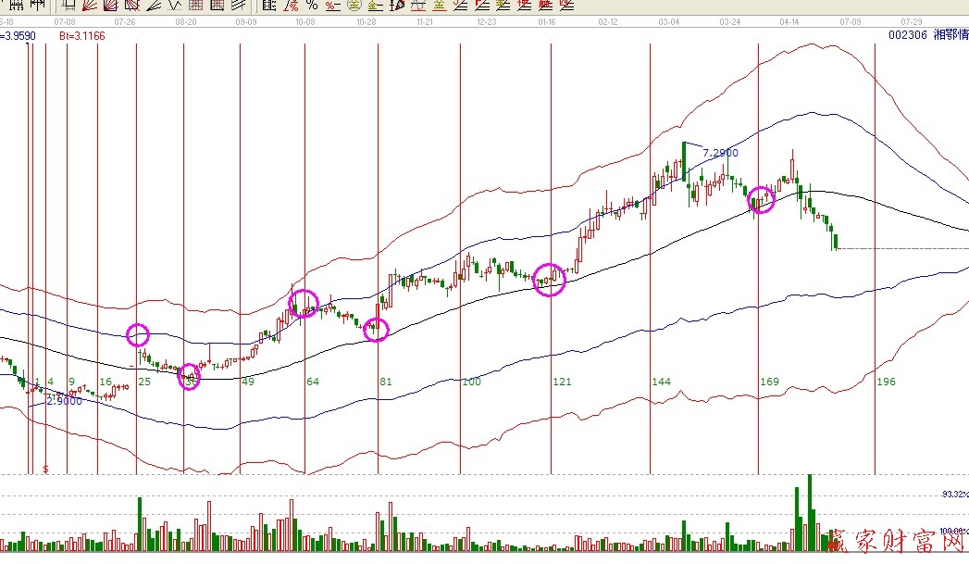Select the cycle marker numbered 121

click(x=562, y=382)
